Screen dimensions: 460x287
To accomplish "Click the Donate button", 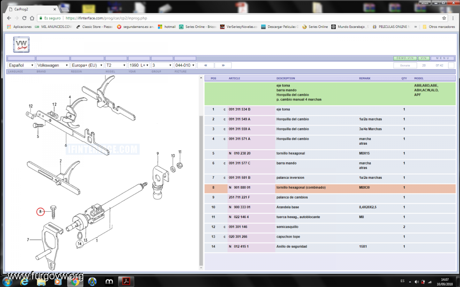I will click(x=405, y=65).
